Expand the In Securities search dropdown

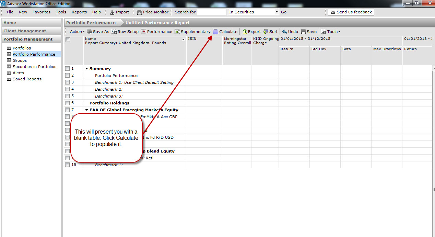click(277, 12)
